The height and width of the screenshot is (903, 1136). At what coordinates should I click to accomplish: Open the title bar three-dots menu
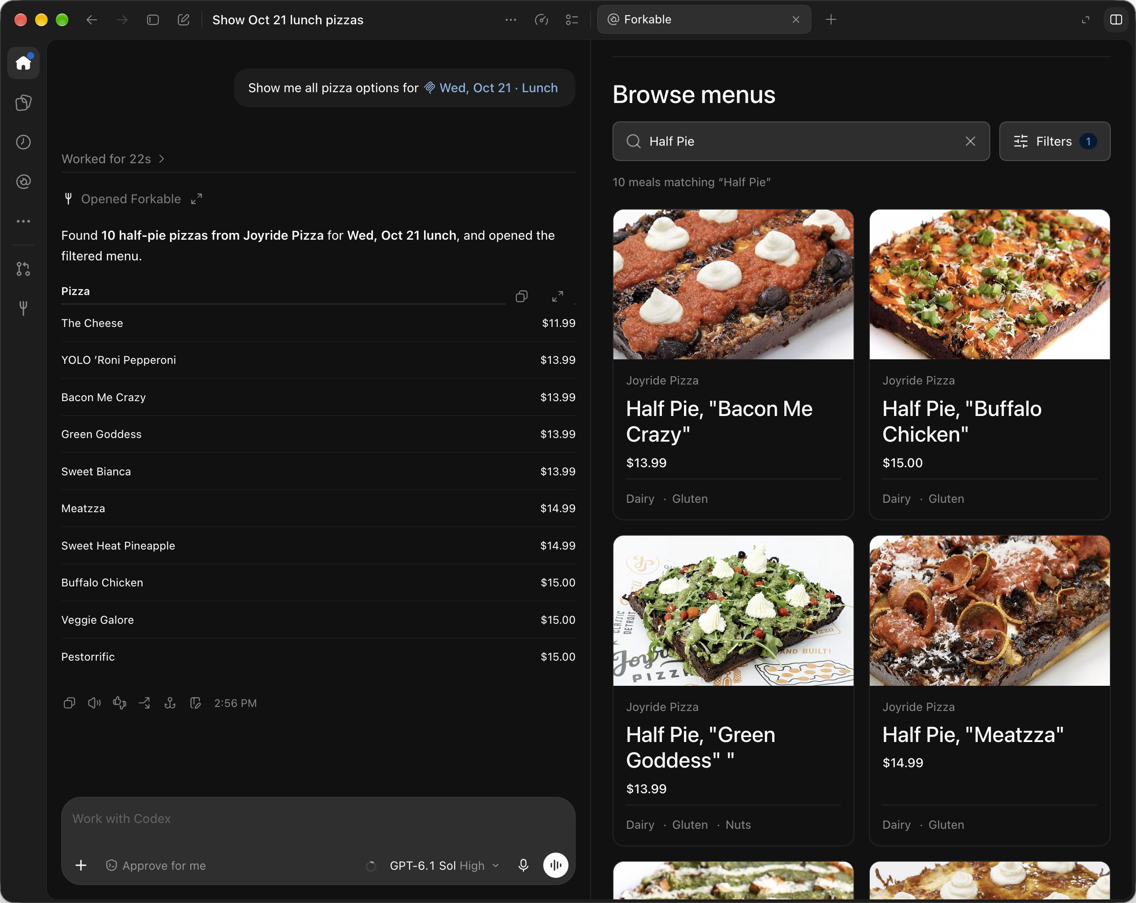(510, 20)
